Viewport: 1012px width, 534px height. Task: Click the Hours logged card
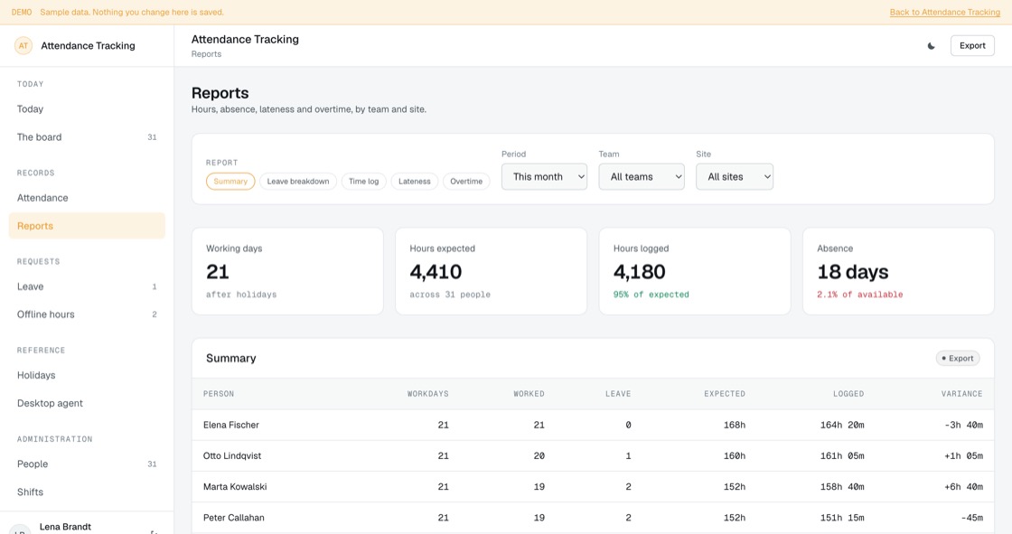tap(695, 271)
